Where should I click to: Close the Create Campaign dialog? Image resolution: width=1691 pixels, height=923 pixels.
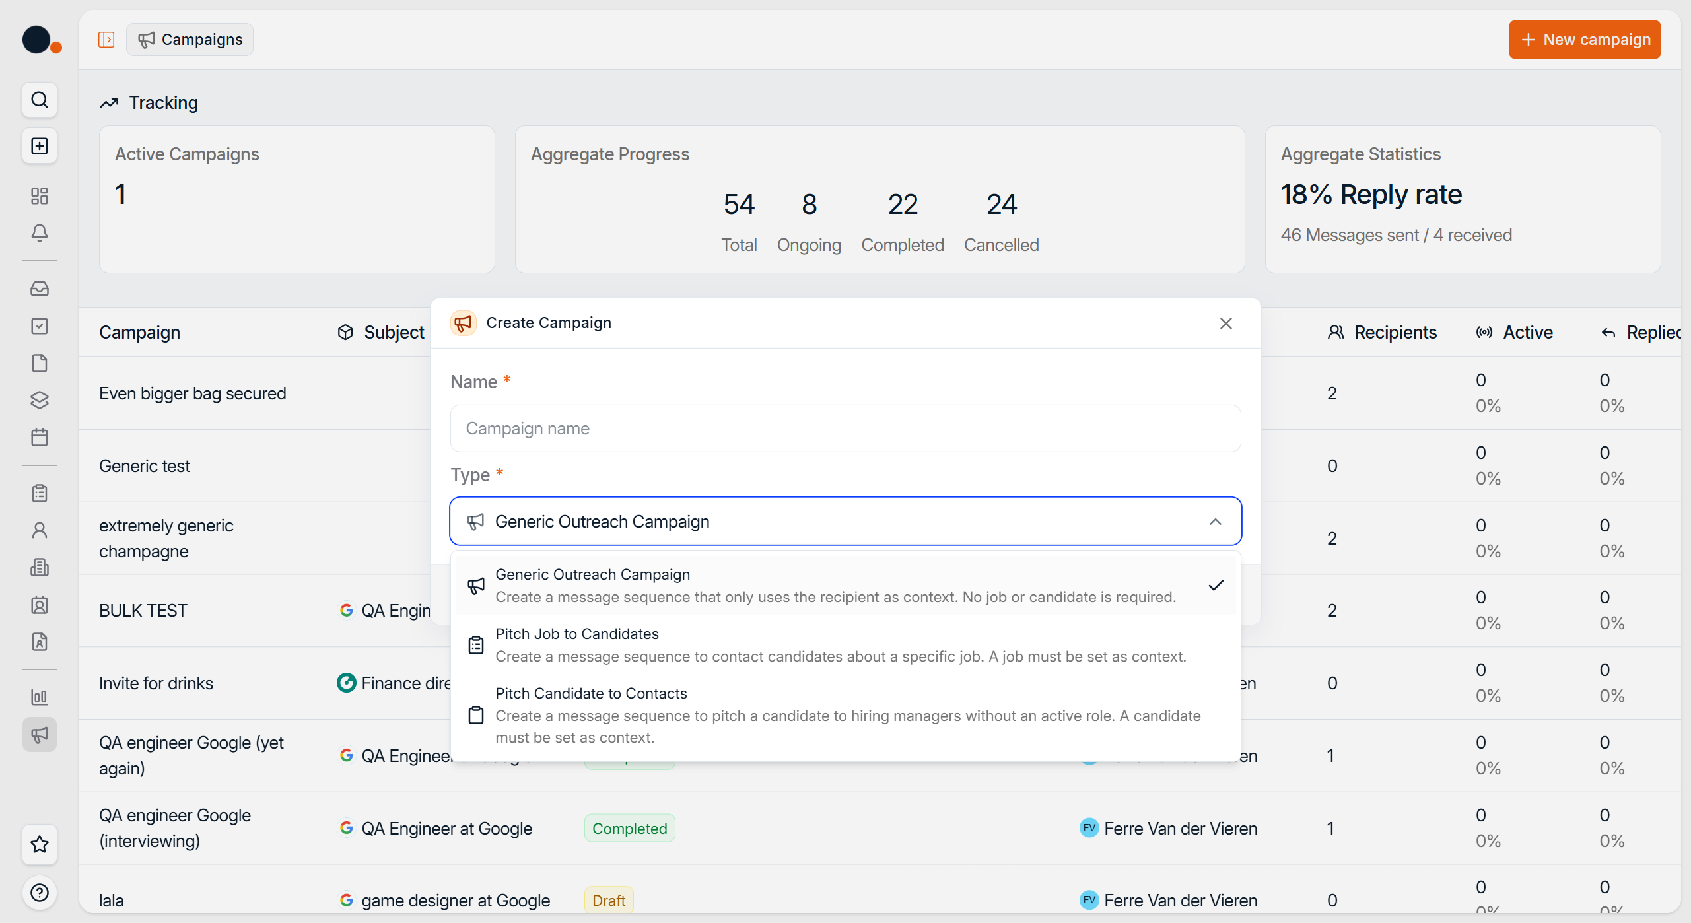[x=1225, y=324]
